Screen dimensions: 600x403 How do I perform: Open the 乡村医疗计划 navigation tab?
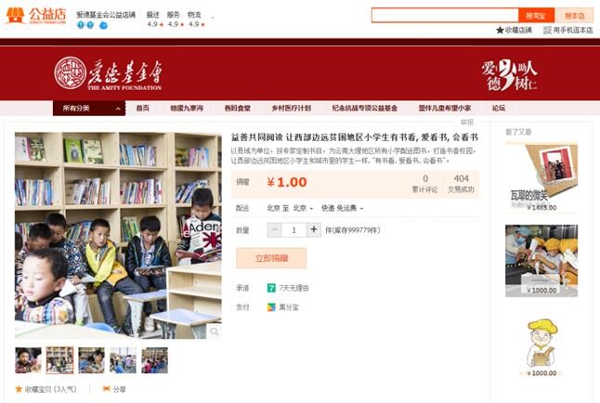click(292, 109)
